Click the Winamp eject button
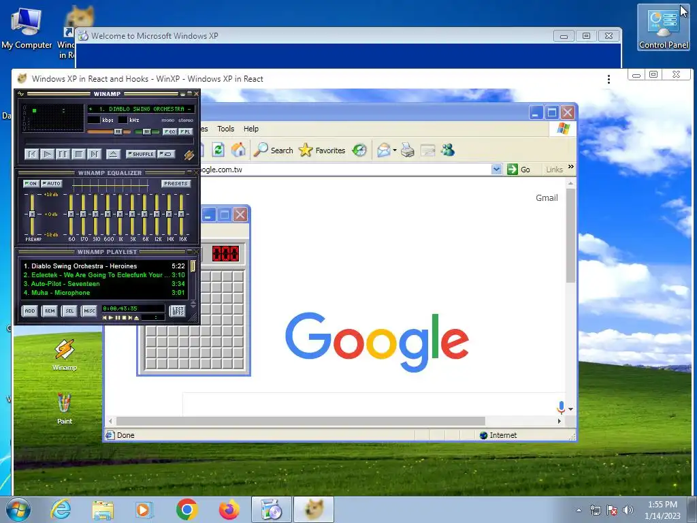697x523 pixels. coord(113,155)
